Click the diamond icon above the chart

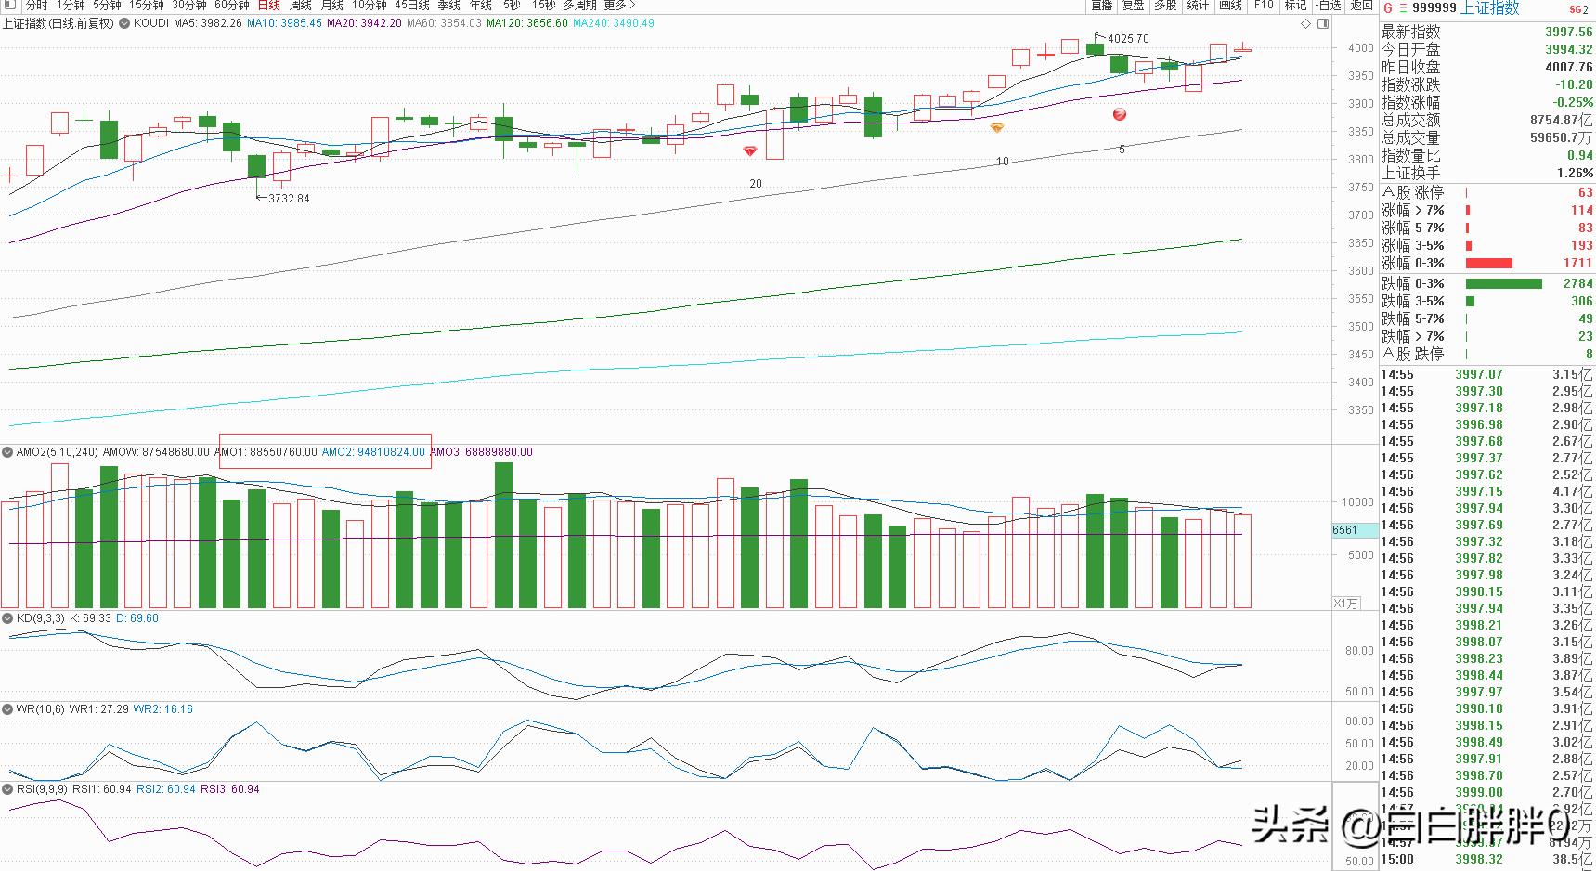1304,22
